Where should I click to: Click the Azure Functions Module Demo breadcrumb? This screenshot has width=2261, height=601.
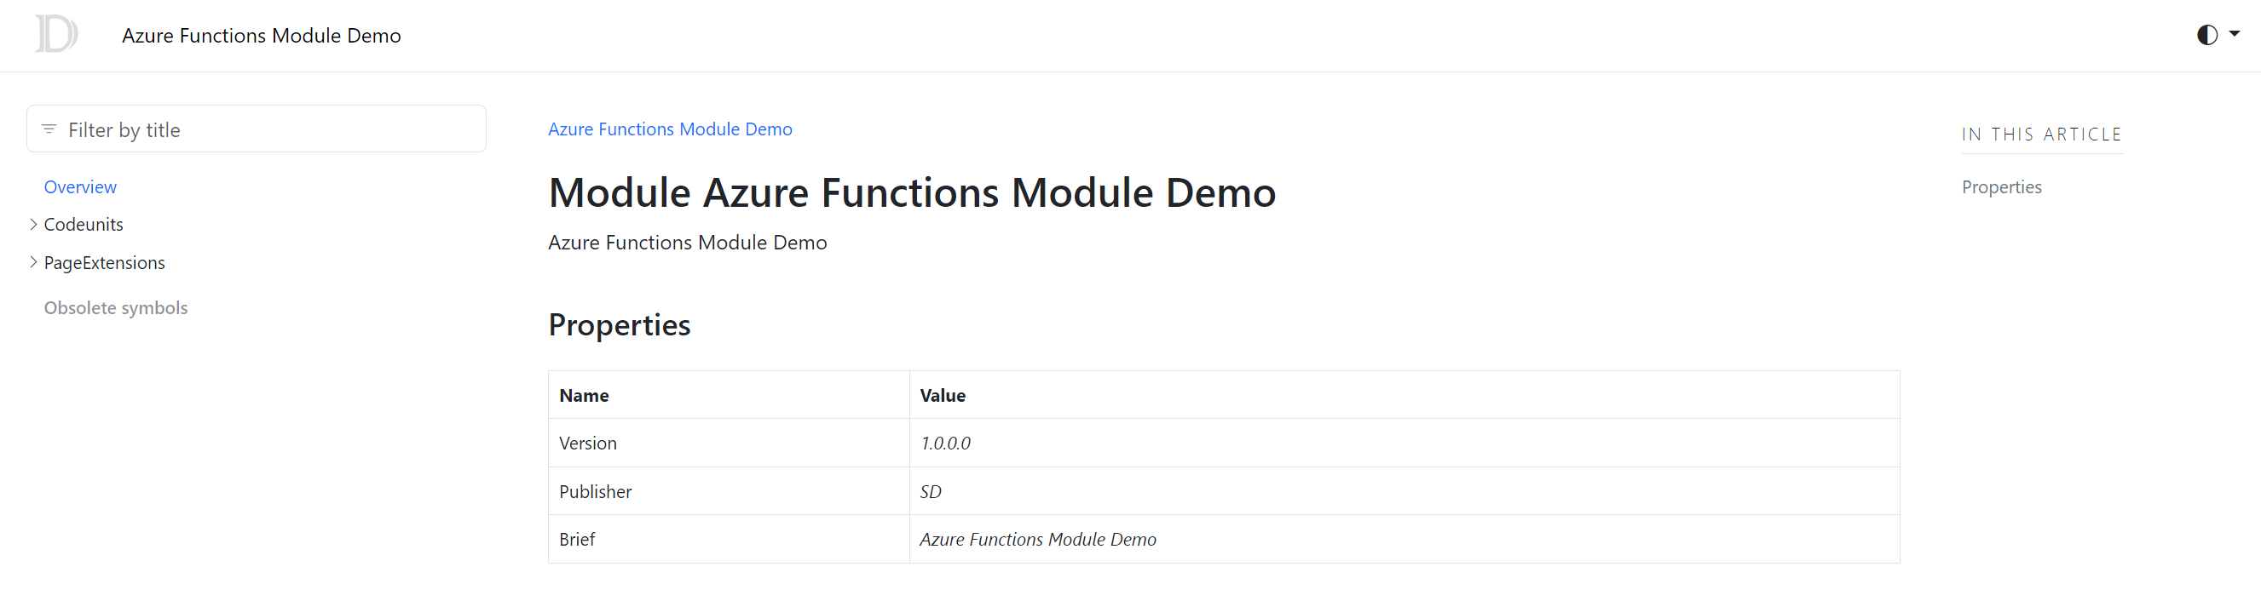pos(670,129)
